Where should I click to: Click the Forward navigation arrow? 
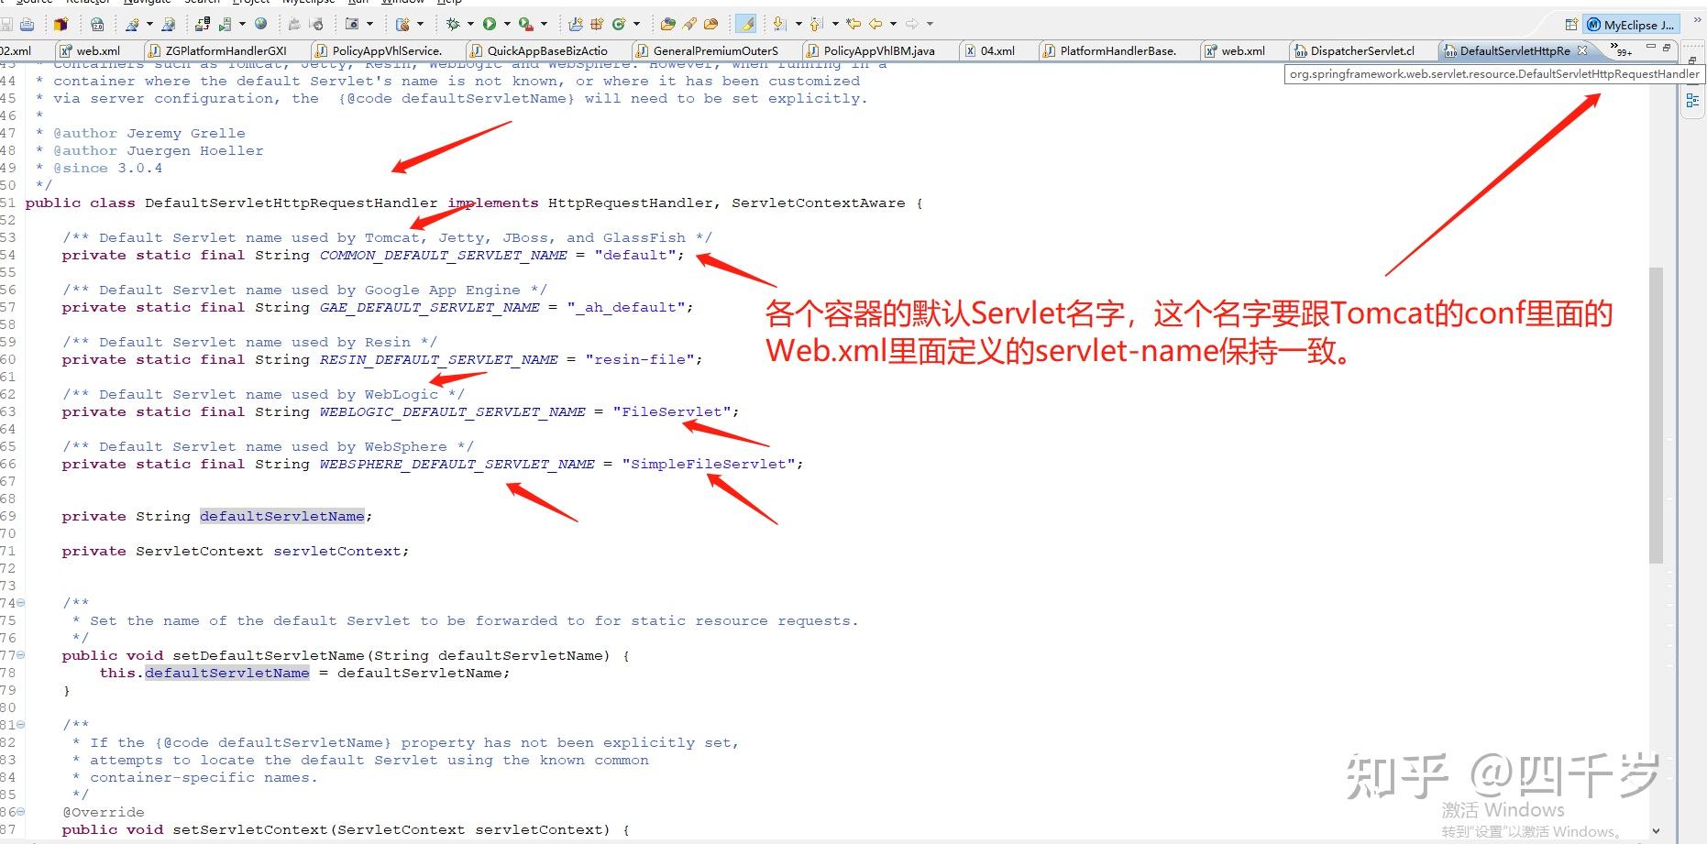click(x=911, y=24)
